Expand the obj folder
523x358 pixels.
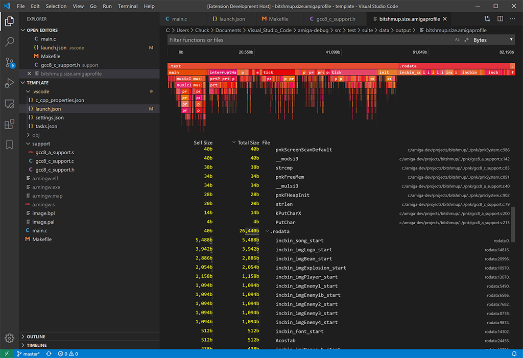[x=36, y=135]
